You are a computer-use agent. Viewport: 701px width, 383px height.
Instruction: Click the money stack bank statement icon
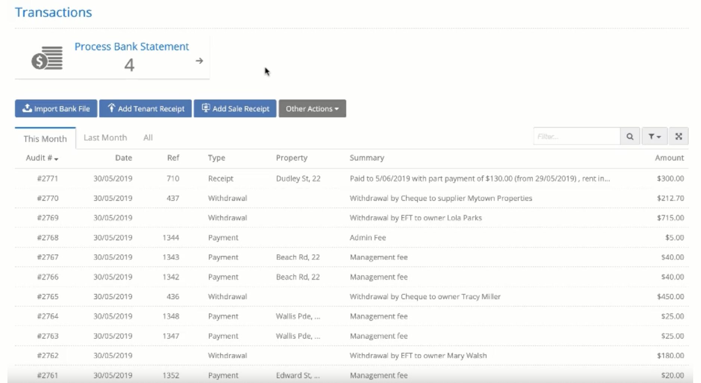tap(47, 58)
